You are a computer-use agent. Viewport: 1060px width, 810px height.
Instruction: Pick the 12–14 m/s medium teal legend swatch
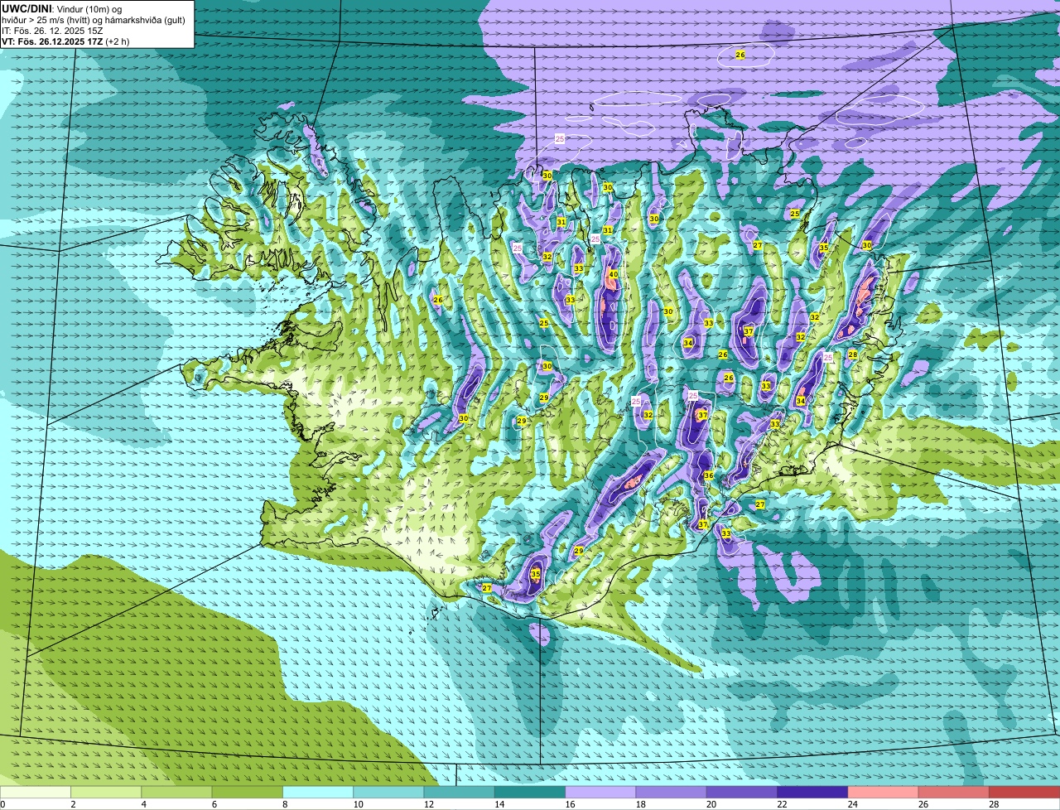click(460, 792)
